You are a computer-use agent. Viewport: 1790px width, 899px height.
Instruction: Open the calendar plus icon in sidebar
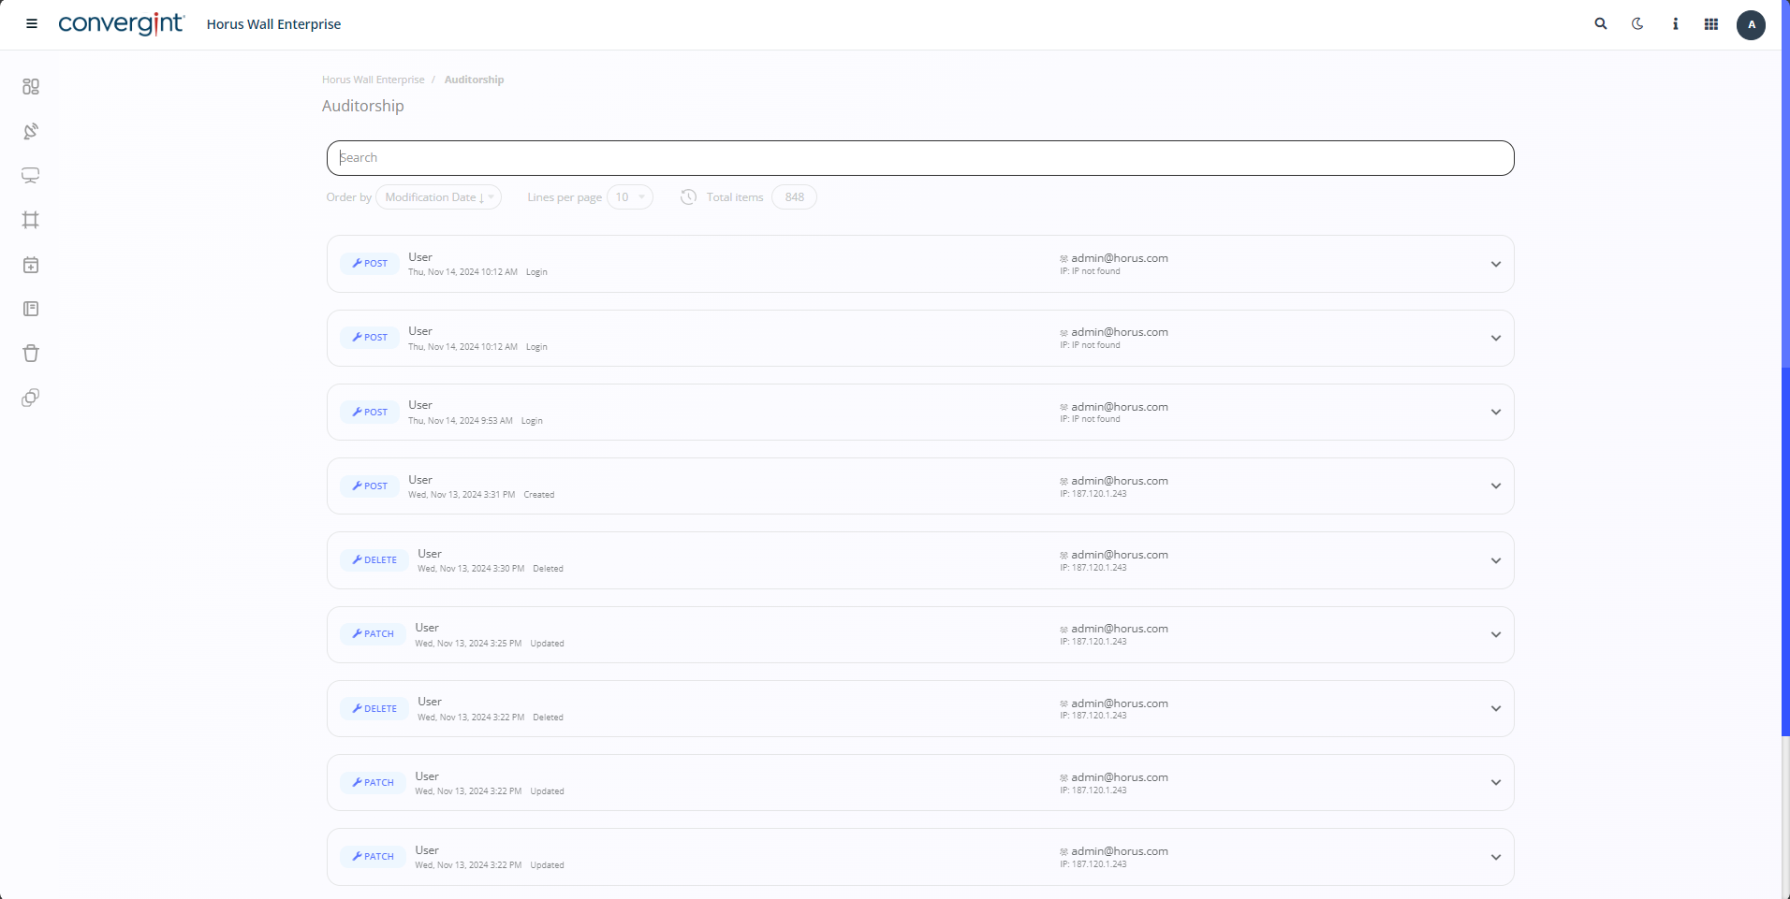pyautogui.click(x=31, y=265)
